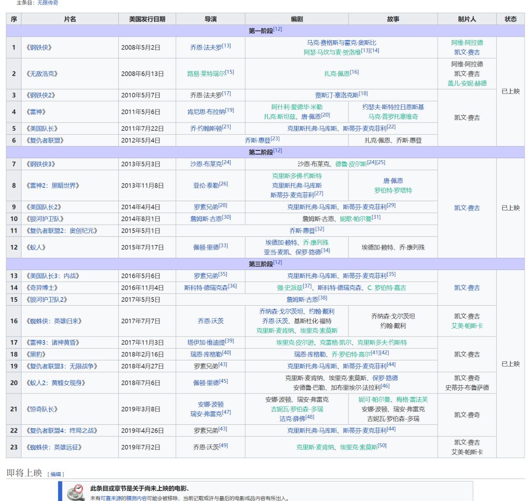The image size is (528, 501).
Task: Open the 《无敌浩克》 film link
Action: [42, 74]
